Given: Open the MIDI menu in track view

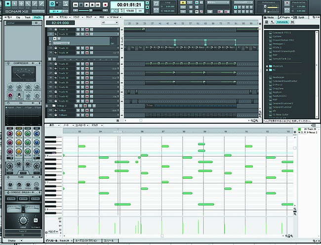Looking at the screenshot, I should click(x=103, y=17).
